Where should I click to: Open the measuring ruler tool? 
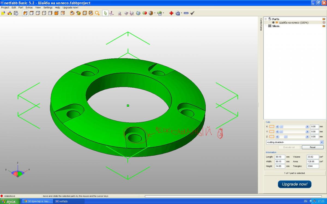186,13
